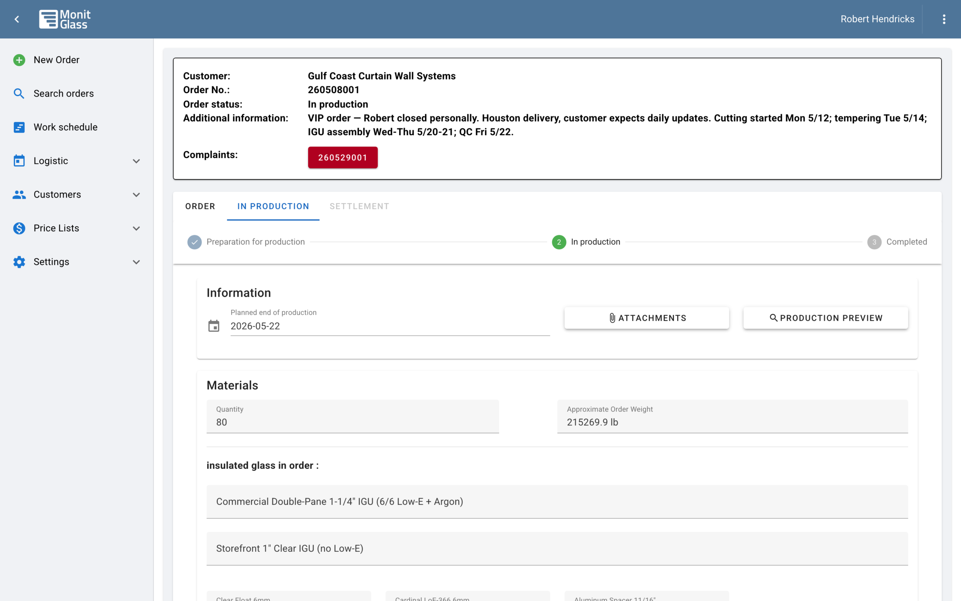Click order number 260508001
This screenshot has width=961, height=601.
(334, 90)
